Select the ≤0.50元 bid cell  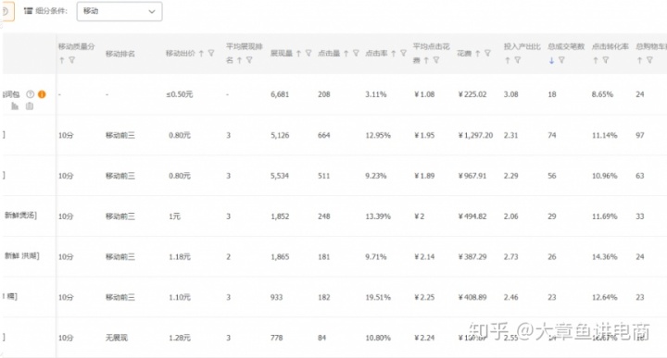click(179, 94)
